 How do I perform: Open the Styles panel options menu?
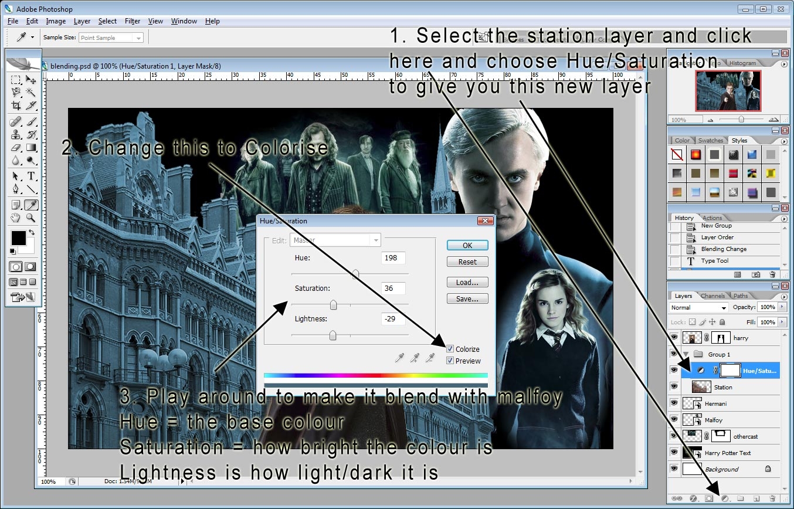click(784, 141)
